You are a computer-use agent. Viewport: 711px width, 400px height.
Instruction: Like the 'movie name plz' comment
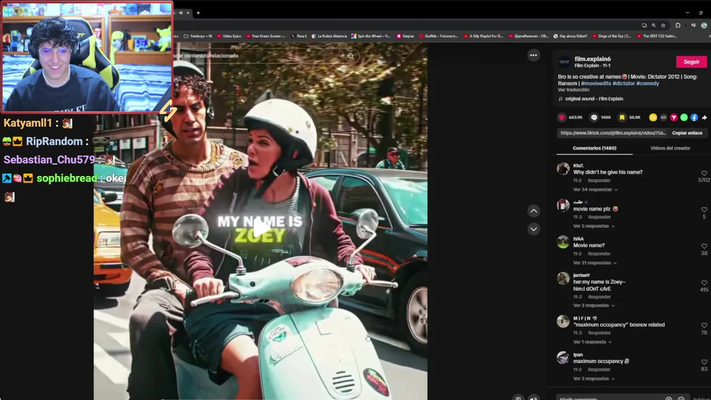point(704,210)
